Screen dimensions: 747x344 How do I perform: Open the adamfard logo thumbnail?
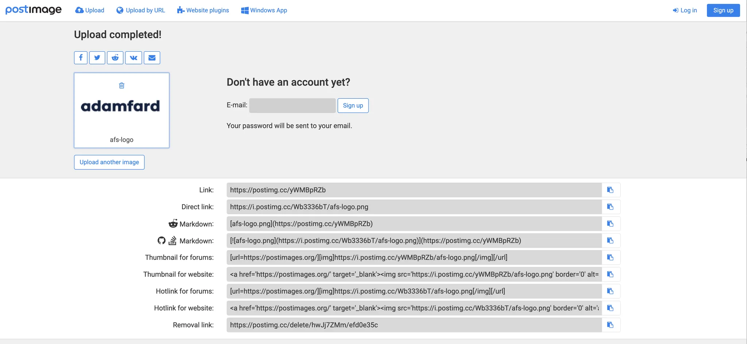point(120,106)
